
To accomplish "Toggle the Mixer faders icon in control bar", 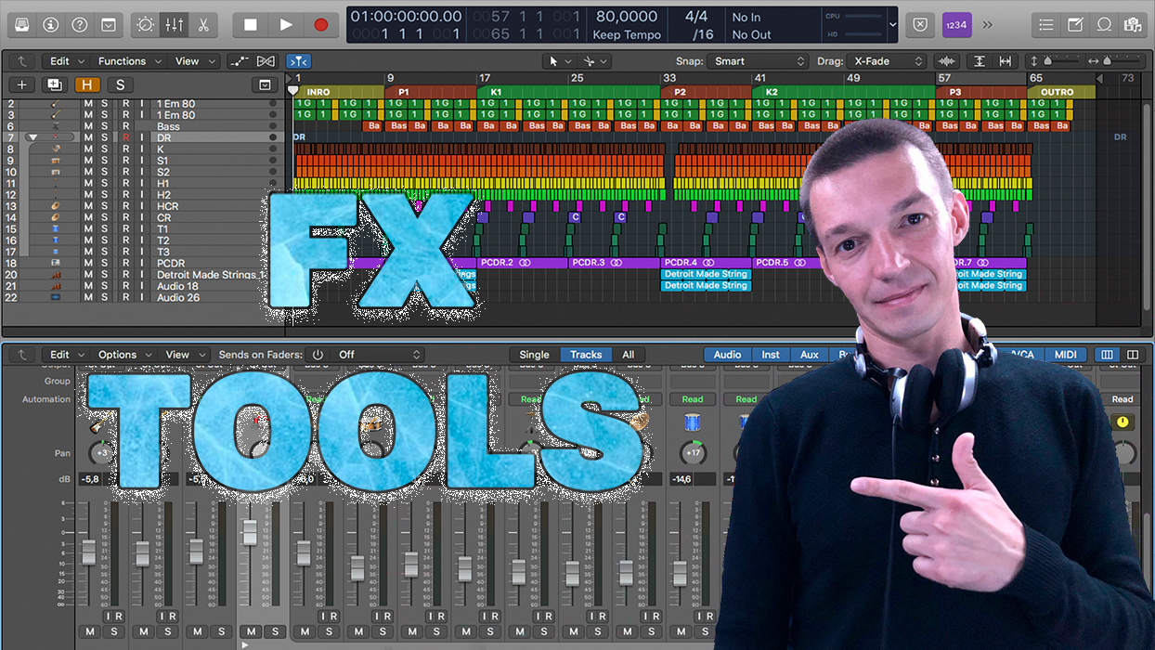I will pyautogui.click(x=174, y=24).
